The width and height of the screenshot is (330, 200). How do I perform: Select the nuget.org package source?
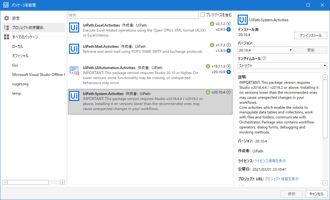pos(20,84)
